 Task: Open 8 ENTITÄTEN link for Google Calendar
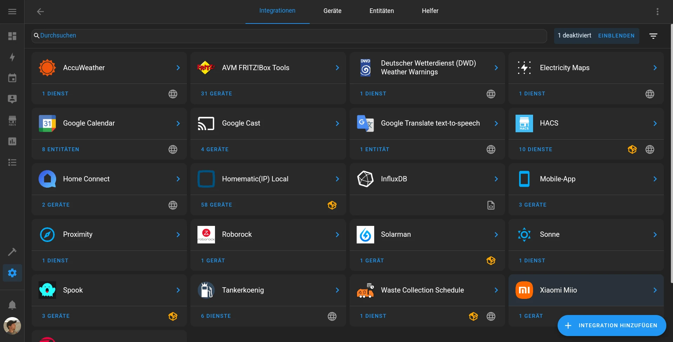point(61,149)
